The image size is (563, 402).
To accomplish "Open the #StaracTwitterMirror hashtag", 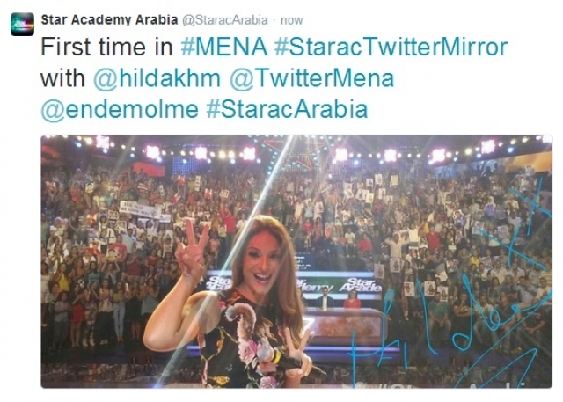I will [x=391, y=47].
